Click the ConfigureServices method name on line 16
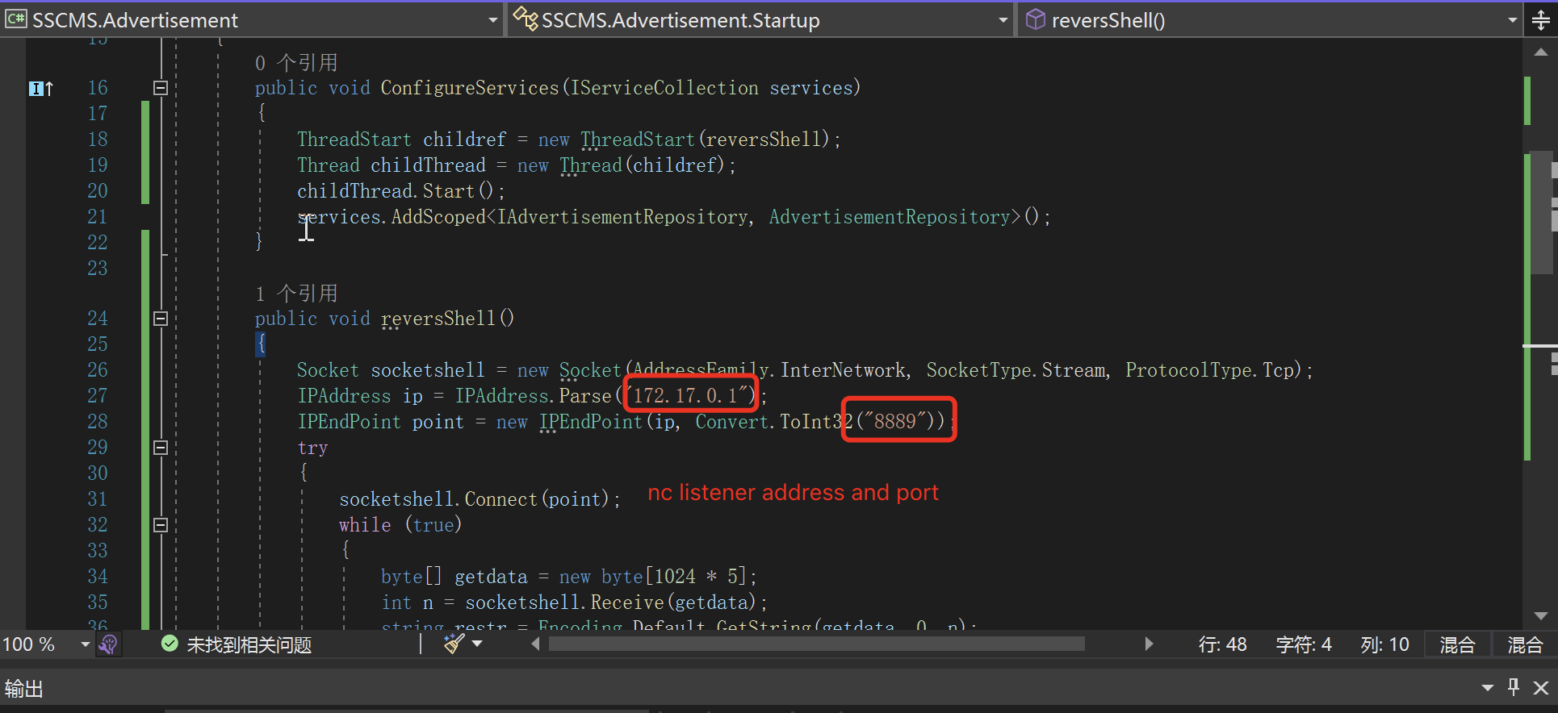Viewport: 1558px width, 713px height. point(470,87)
